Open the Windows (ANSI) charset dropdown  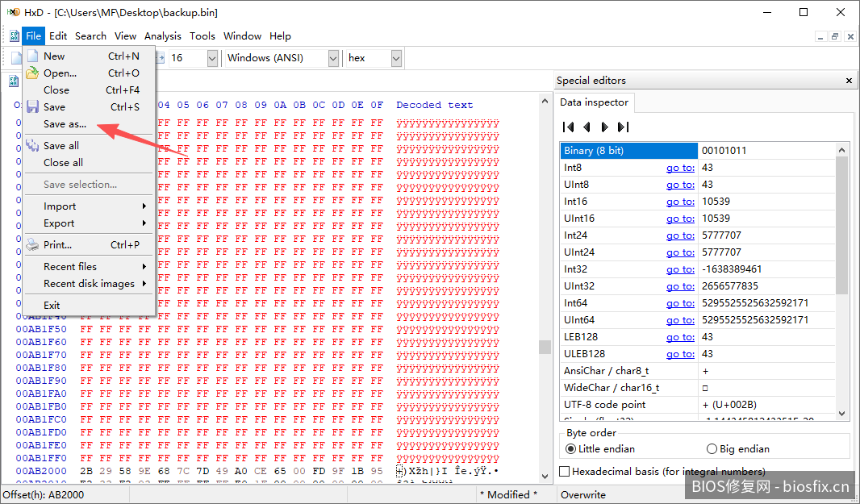pos(333,58)
